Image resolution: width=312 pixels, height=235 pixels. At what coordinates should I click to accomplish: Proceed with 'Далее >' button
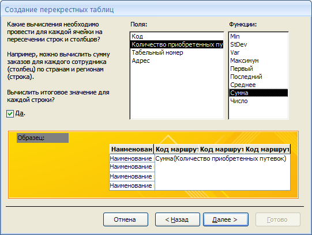tap(225, 219)
